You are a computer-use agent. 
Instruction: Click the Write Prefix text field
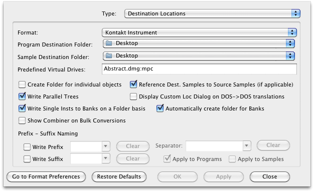point(86,146)
